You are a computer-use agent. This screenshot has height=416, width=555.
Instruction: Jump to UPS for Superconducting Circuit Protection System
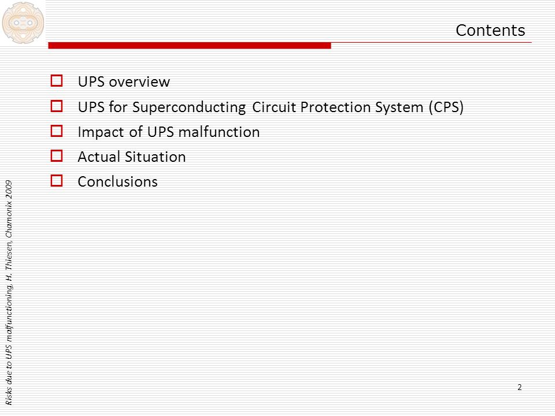click(x=271, y=107)
